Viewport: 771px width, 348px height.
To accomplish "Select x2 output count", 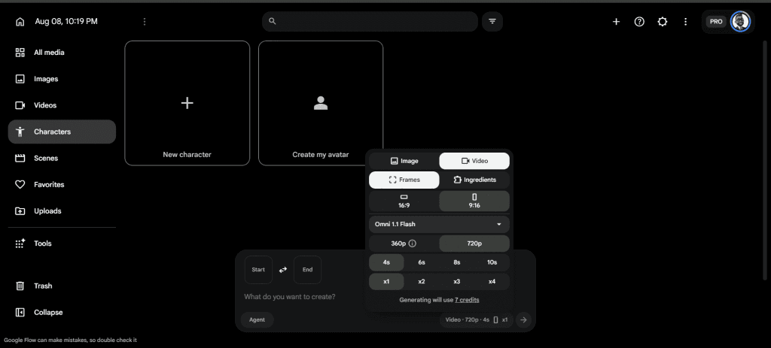I will (422, 282).
